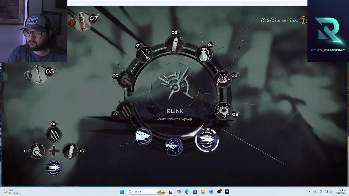Pick incendiary bolt shortcut left of d-pad
This screenshot has height=196, width=349.
[37, 151]
